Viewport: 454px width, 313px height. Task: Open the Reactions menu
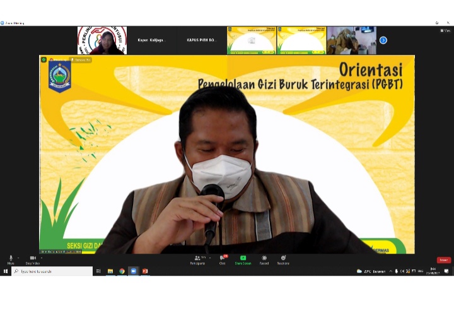pos(283,259)
